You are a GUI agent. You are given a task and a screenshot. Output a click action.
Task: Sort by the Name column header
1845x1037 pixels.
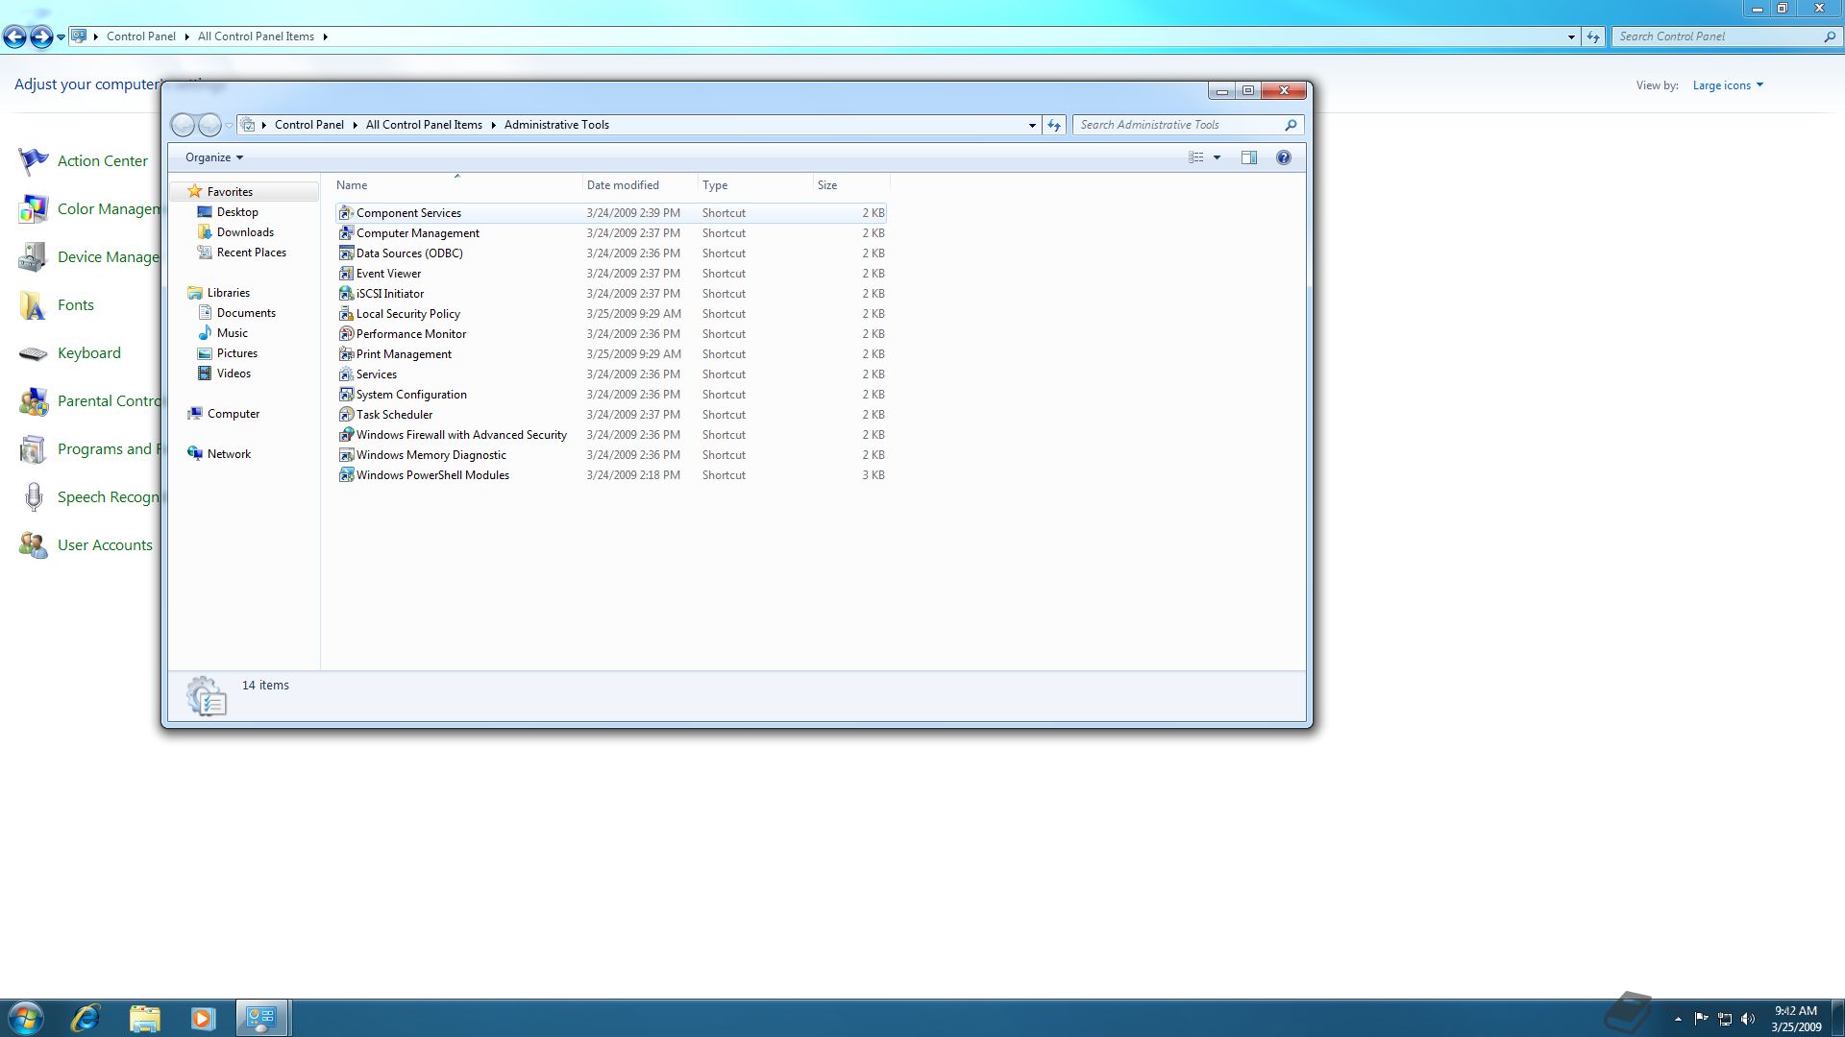[x=456, y=185]
